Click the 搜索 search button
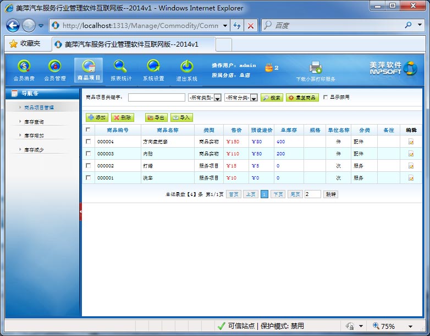This screenshot has width=430, height=336. 272,98
